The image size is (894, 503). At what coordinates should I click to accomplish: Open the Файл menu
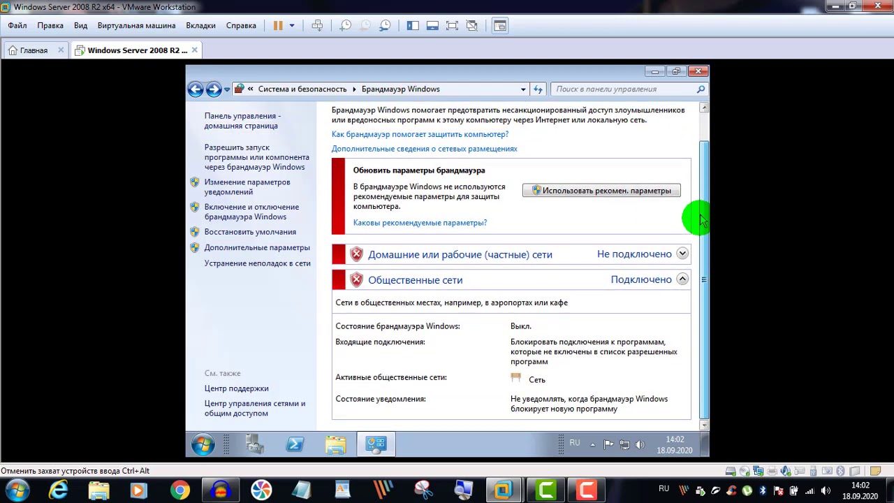tap(17, 25)
